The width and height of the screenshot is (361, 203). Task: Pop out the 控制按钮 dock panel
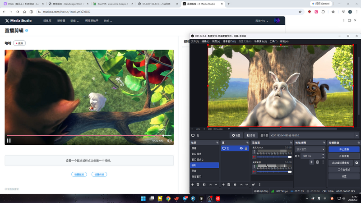pos(358,143)
